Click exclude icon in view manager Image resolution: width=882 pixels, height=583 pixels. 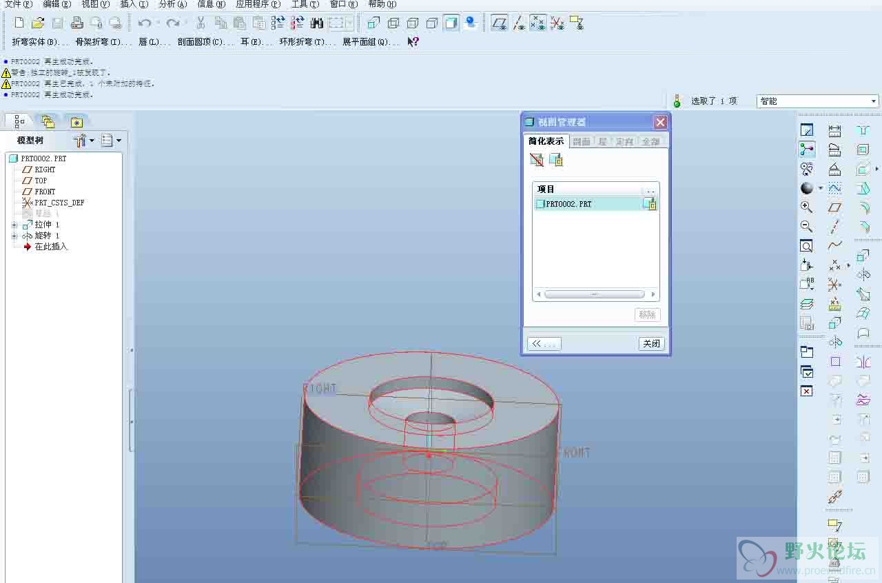coord(537,160)
